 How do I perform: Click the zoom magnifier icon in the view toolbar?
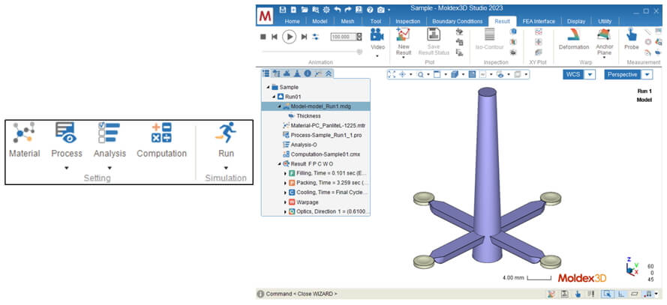(x=420, y=74)
